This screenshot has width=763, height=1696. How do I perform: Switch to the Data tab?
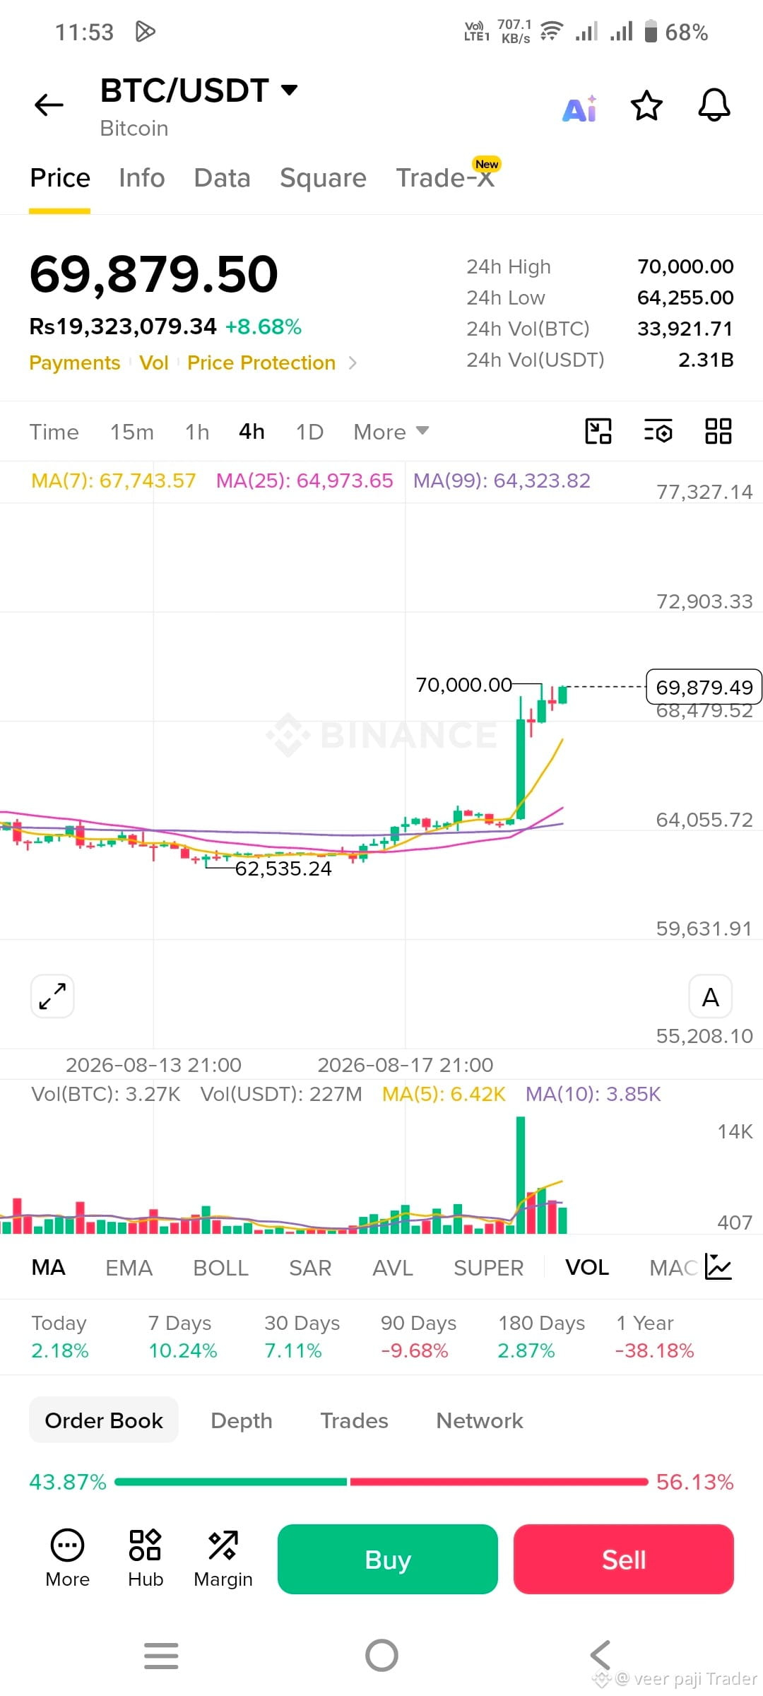click(222, 178)
